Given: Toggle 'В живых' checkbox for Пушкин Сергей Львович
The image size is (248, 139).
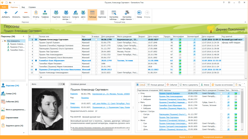Looking at the screenshot, I should (x=96, y=42).
